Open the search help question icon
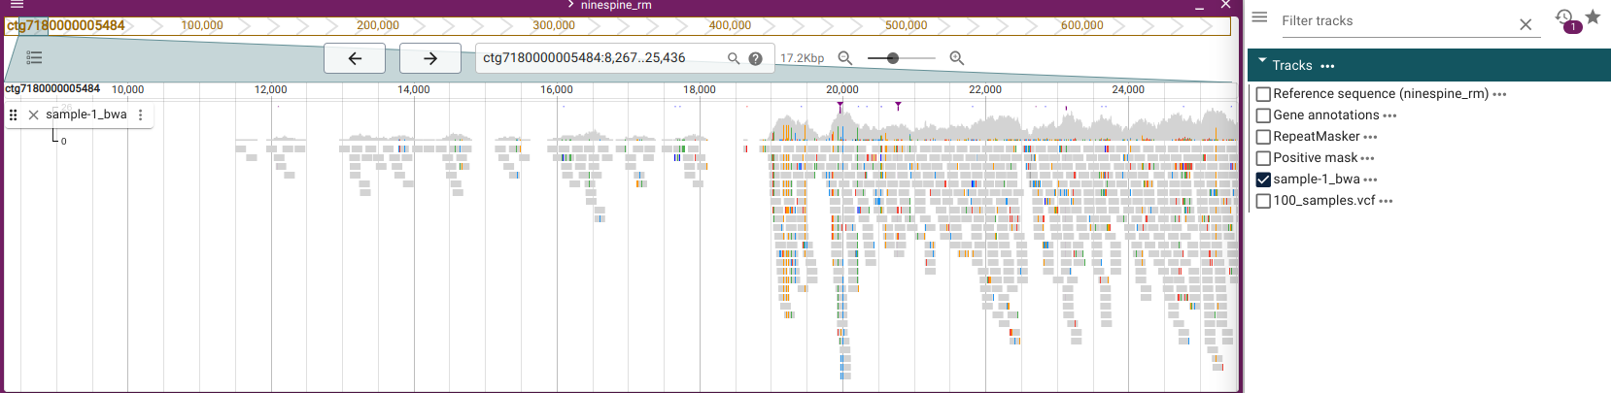 (755, 58)
